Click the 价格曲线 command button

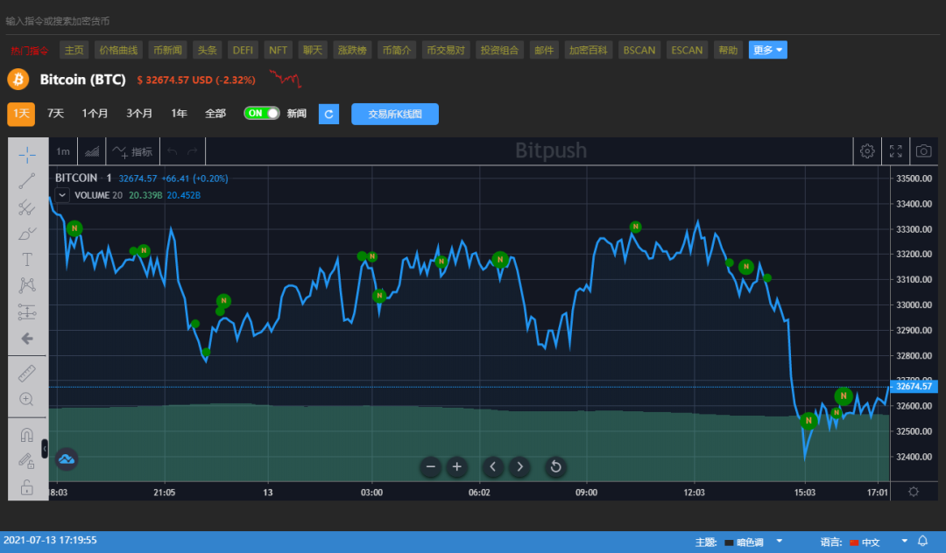pyautogui.click(x=118, y=50)
